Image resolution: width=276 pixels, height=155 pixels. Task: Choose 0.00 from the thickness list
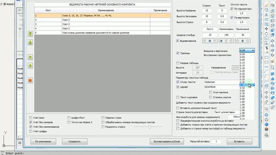[247, 54]
